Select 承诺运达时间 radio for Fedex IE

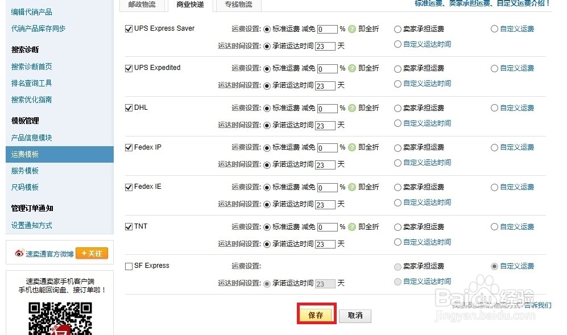pyautogui.click(x=267, y=205)
